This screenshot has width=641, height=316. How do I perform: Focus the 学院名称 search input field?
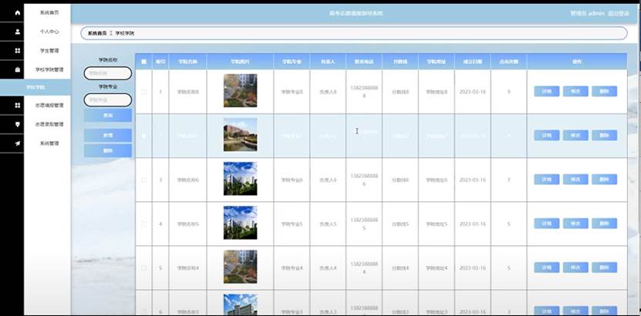pyautogui.click(x=108, y=73)
